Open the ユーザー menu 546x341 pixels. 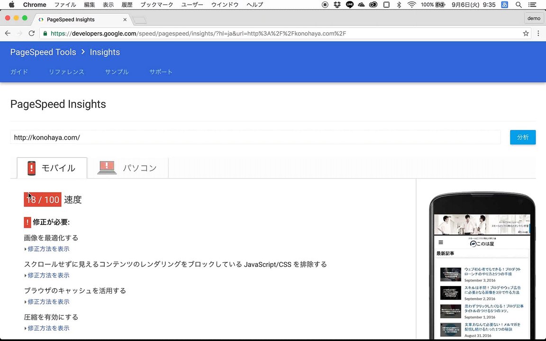point(192,5)
